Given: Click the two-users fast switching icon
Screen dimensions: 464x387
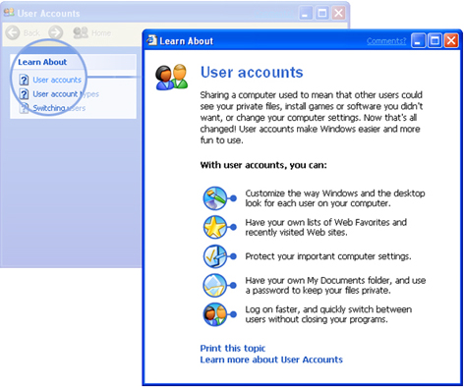Looking at the screenshot, I should [x=215, y=314].
